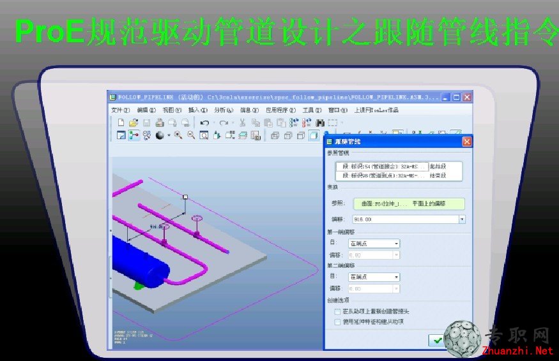Open a file with the folder icon
Image resolution: width=559 pixels, height=361 pixels.
(x=134, y=123)
